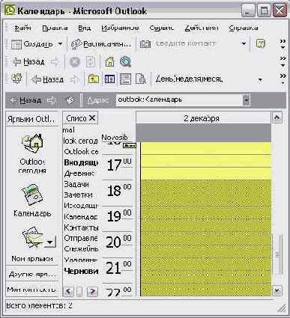This screenshot has width=290, height=318.
Task: Click Назад in the web toolbar row
Action: pyautogui.click(x=28, y=61)
